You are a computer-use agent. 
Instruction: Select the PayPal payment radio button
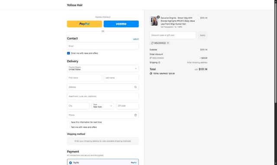(x=71, y=163)
